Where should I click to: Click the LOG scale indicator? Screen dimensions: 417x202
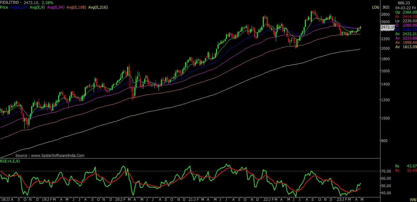[x=376, y=7]
